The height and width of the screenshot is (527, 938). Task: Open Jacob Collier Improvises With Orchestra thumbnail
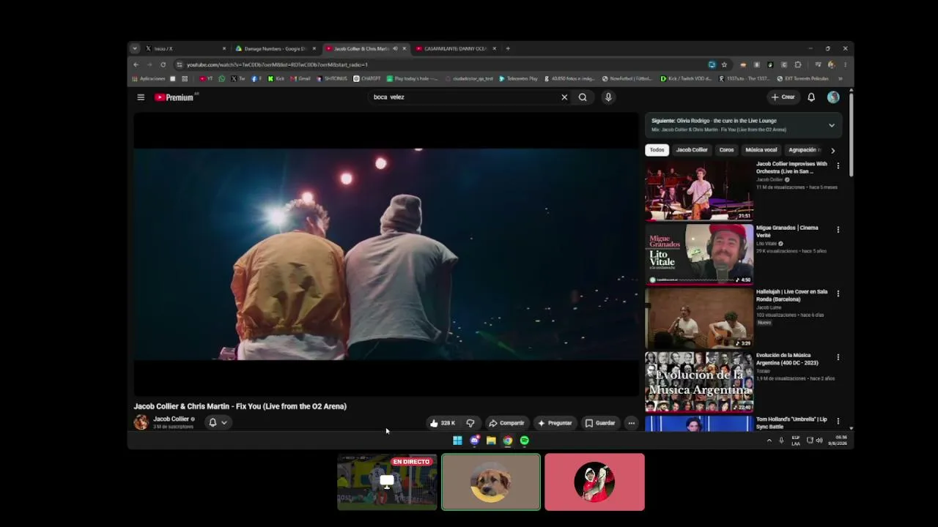699,190
